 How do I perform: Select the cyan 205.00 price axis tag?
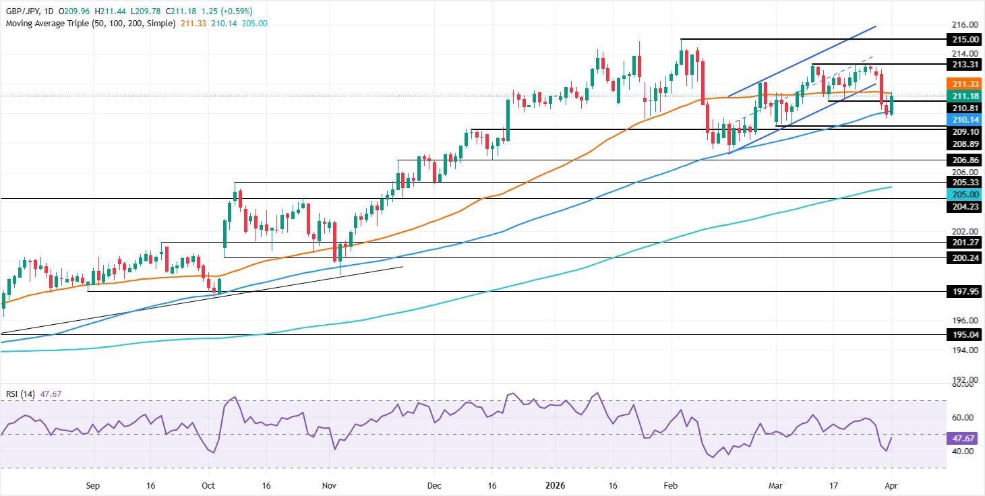(x=964, y=194)
